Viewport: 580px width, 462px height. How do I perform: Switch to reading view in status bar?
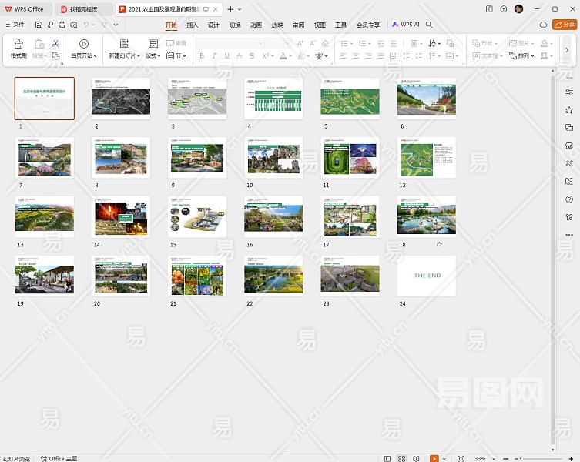tap(417, 458)
